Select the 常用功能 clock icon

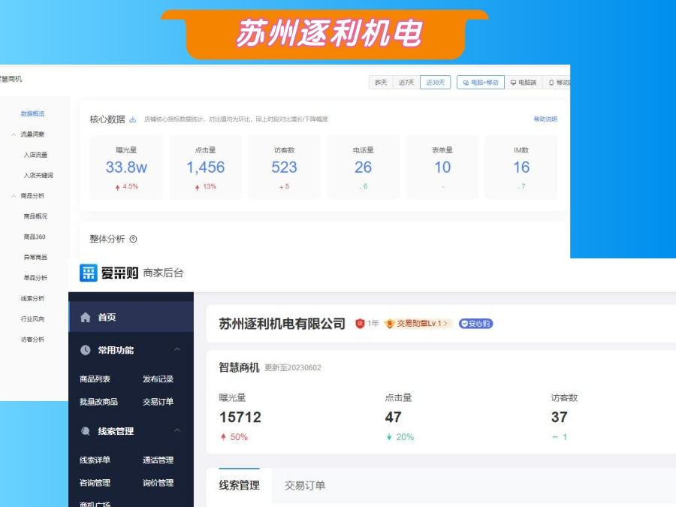pyautogui.click(x=84, y=349)
